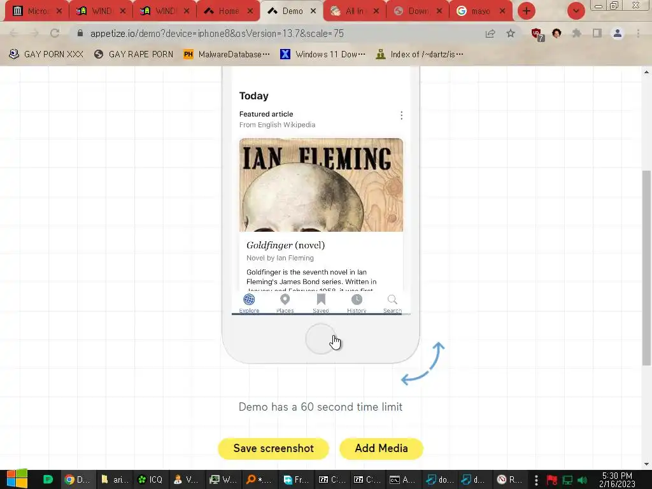Open the Chrome taskbar item

tap(77, 479)
